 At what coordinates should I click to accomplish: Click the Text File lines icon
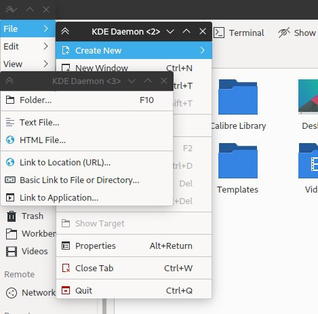pyautogui.click(x=10, y=122)
